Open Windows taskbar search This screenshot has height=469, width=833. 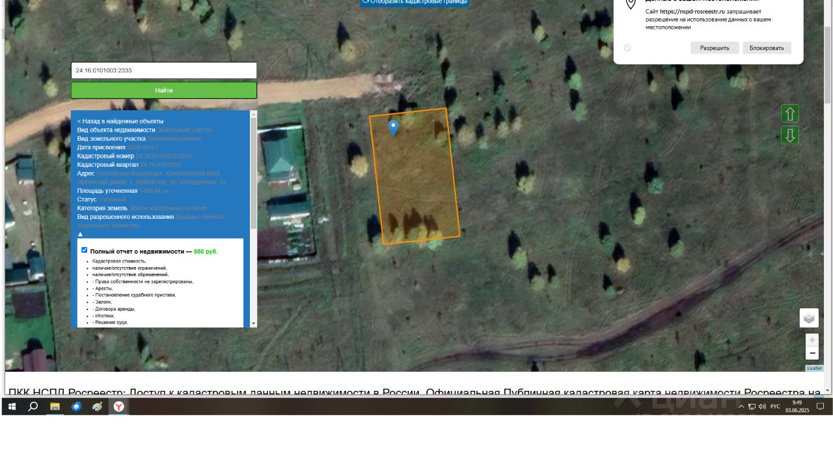click(33, 406)
